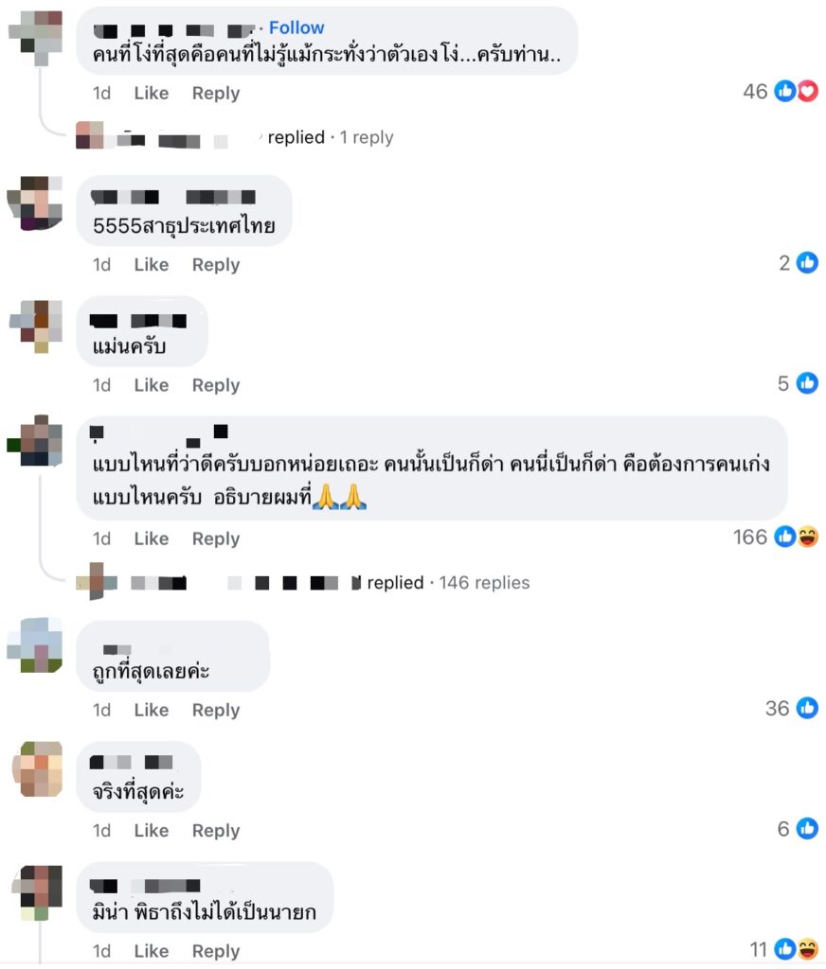The height and width of the screenshot is (969, 826).
Task: Open avatar of the จริงที่สุดค่ะ commenter
Action: pos(38,769)
